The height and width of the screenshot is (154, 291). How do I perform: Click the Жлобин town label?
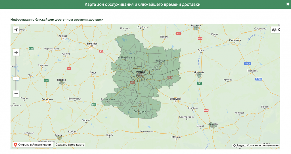tap(193, 108)
